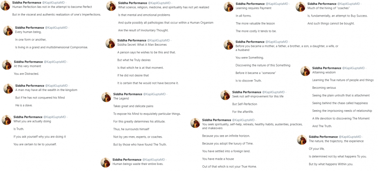Select profile photo on "The Legend" tweet
This screenshot has width=378, height=171.
[x=106, y=97]
